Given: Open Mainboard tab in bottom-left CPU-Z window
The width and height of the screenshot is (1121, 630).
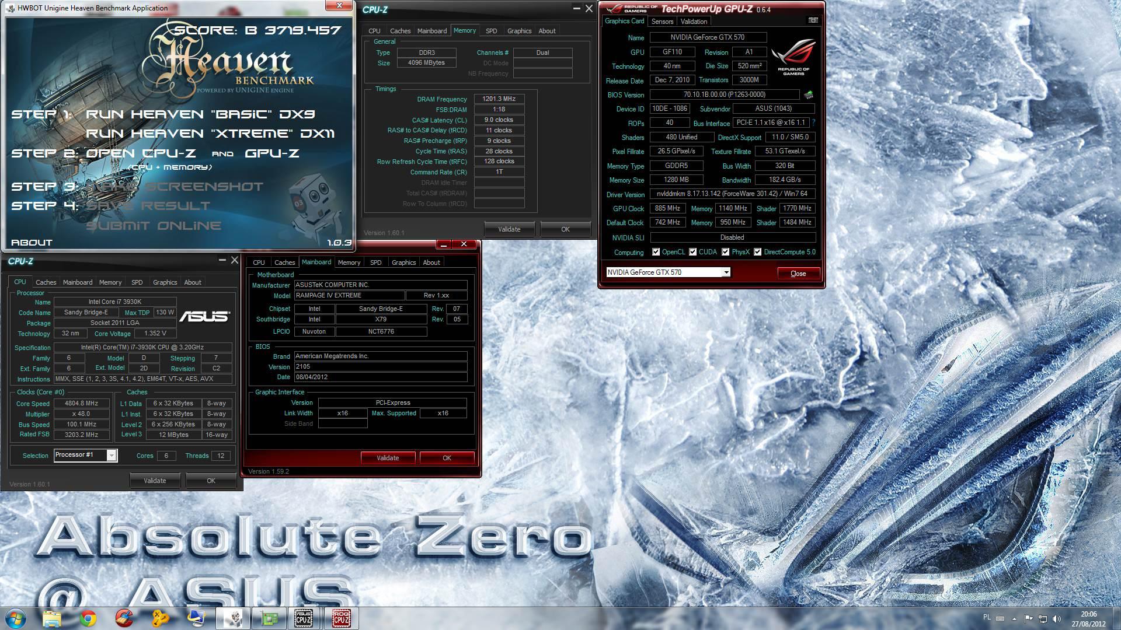Looking at the screenshot, I should (78, 282).
